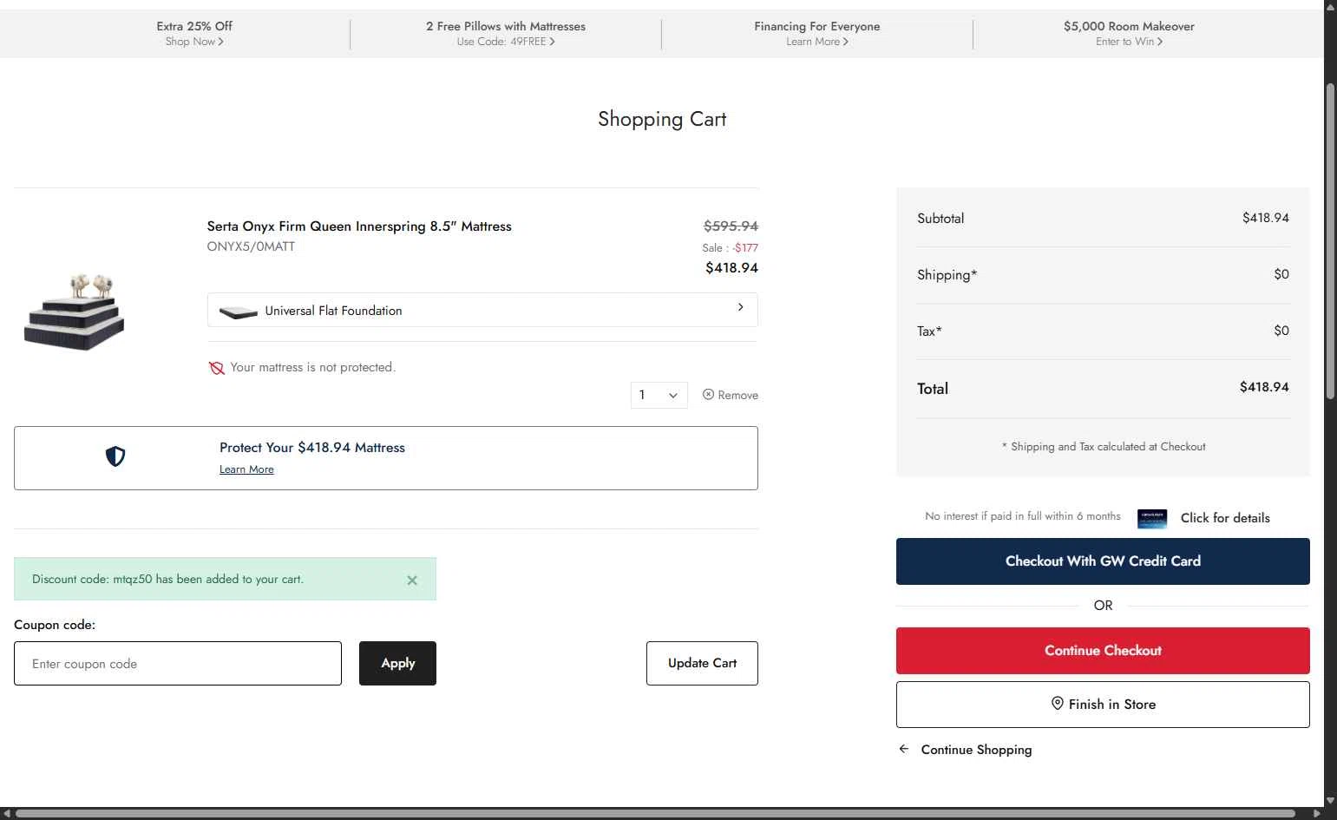1337x820 pixels.
Task: Click the Total $418.94 amount
Action: 1264,387
